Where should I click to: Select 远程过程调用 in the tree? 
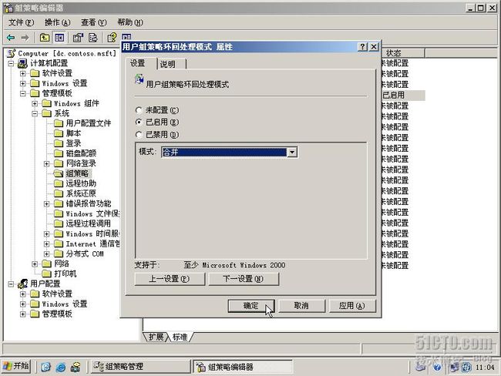[x=89, y=223]
